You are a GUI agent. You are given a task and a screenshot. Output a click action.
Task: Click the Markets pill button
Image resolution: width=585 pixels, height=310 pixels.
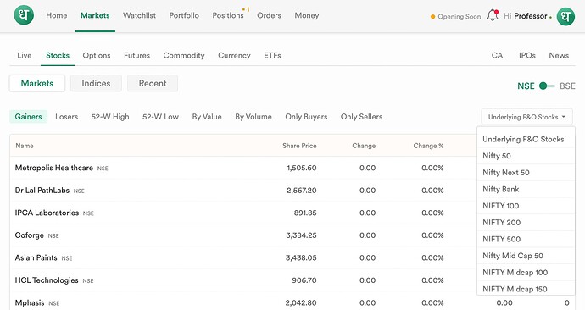37,84
